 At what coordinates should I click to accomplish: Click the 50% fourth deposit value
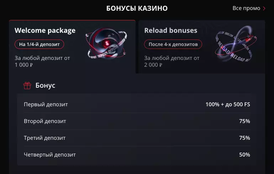pyautogui.click(x=244, y=155)
